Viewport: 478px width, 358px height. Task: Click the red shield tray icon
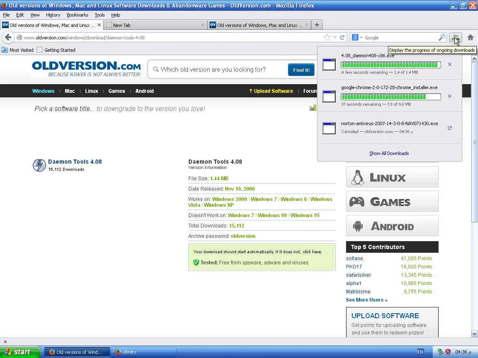[448, 352]
